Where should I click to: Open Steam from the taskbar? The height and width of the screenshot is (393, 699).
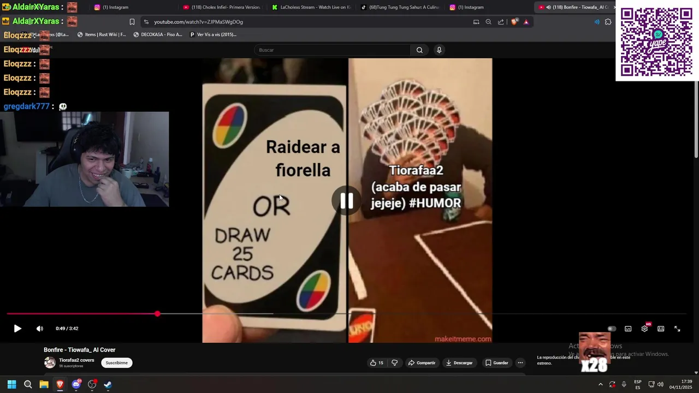[x=108, y=384]
